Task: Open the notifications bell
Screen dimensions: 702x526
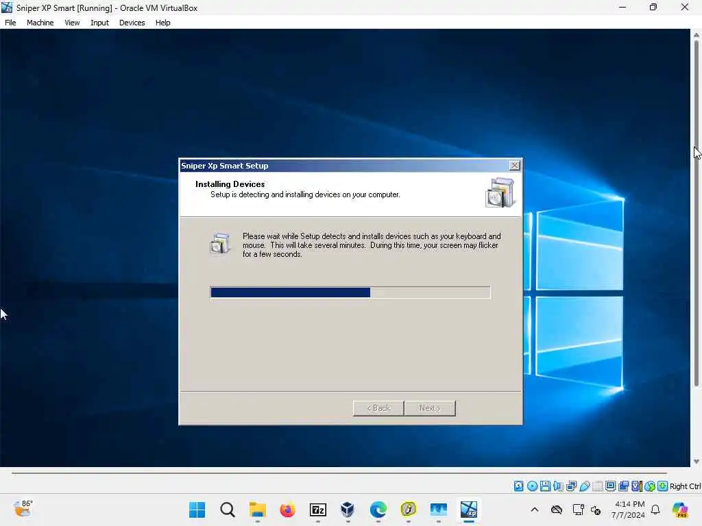Action: 655,510
